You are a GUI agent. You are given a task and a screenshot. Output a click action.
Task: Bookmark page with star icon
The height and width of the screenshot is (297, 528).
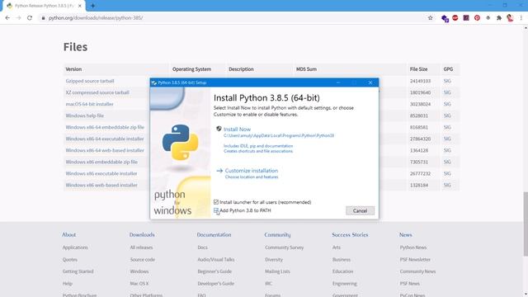pos(430,18)
